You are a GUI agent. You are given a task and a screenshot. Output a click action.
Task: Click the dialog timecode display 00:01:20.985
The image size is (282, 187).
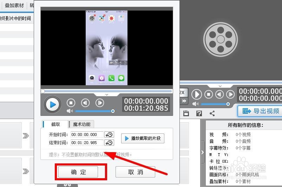click(146, 108)
